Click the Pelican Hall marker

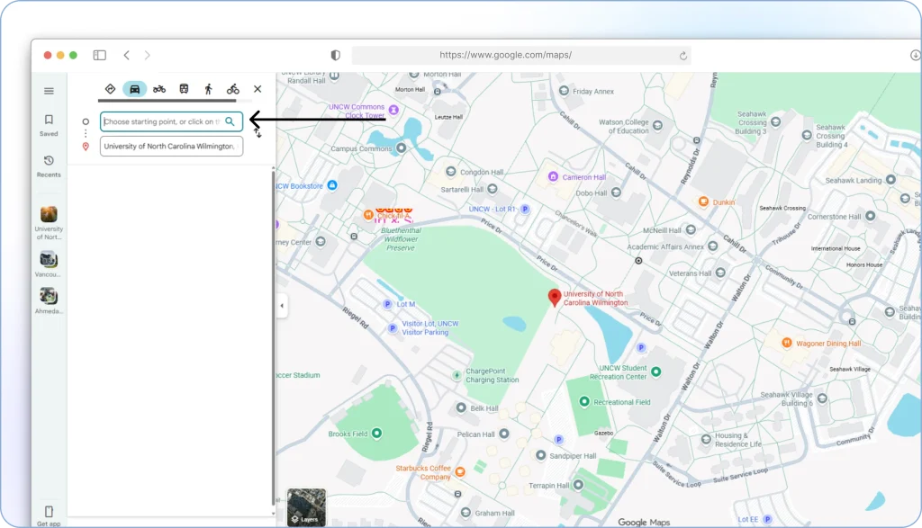(x=504, y=434)
